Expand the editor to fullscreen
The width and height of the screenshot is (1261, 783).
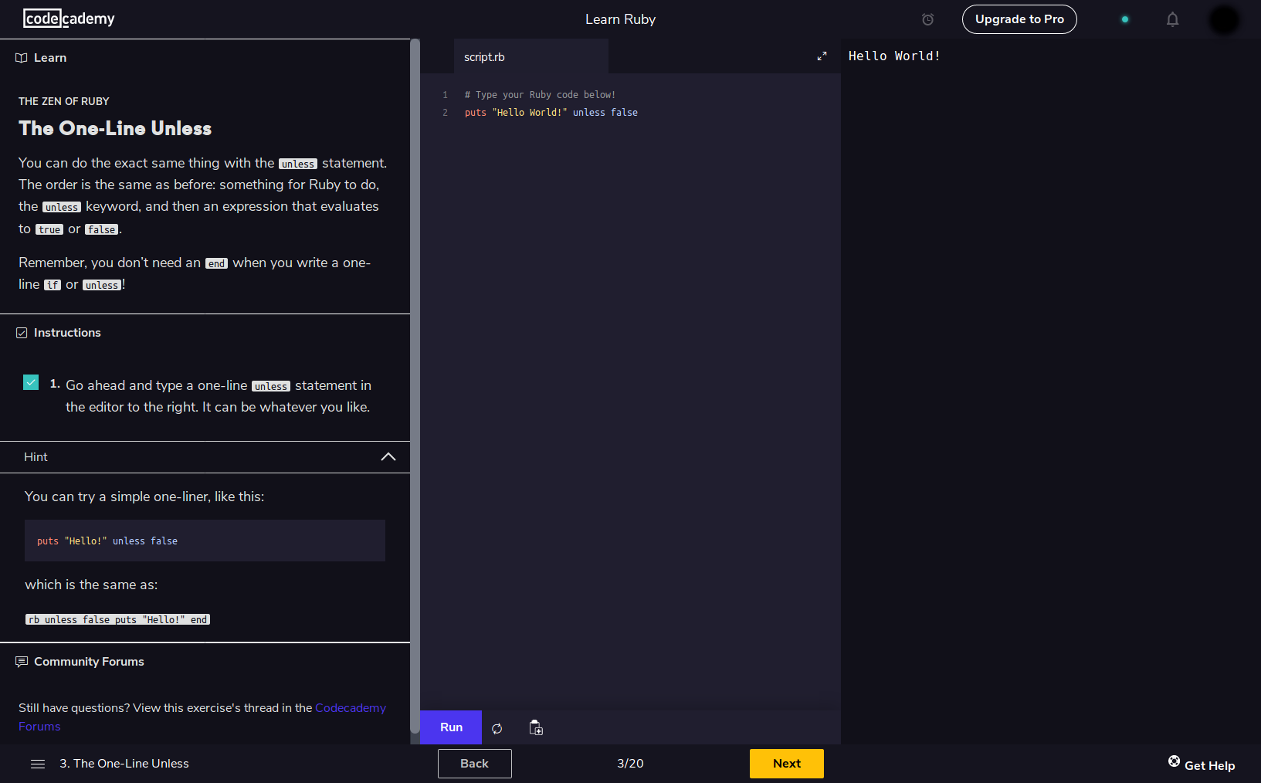click(822, 56)
